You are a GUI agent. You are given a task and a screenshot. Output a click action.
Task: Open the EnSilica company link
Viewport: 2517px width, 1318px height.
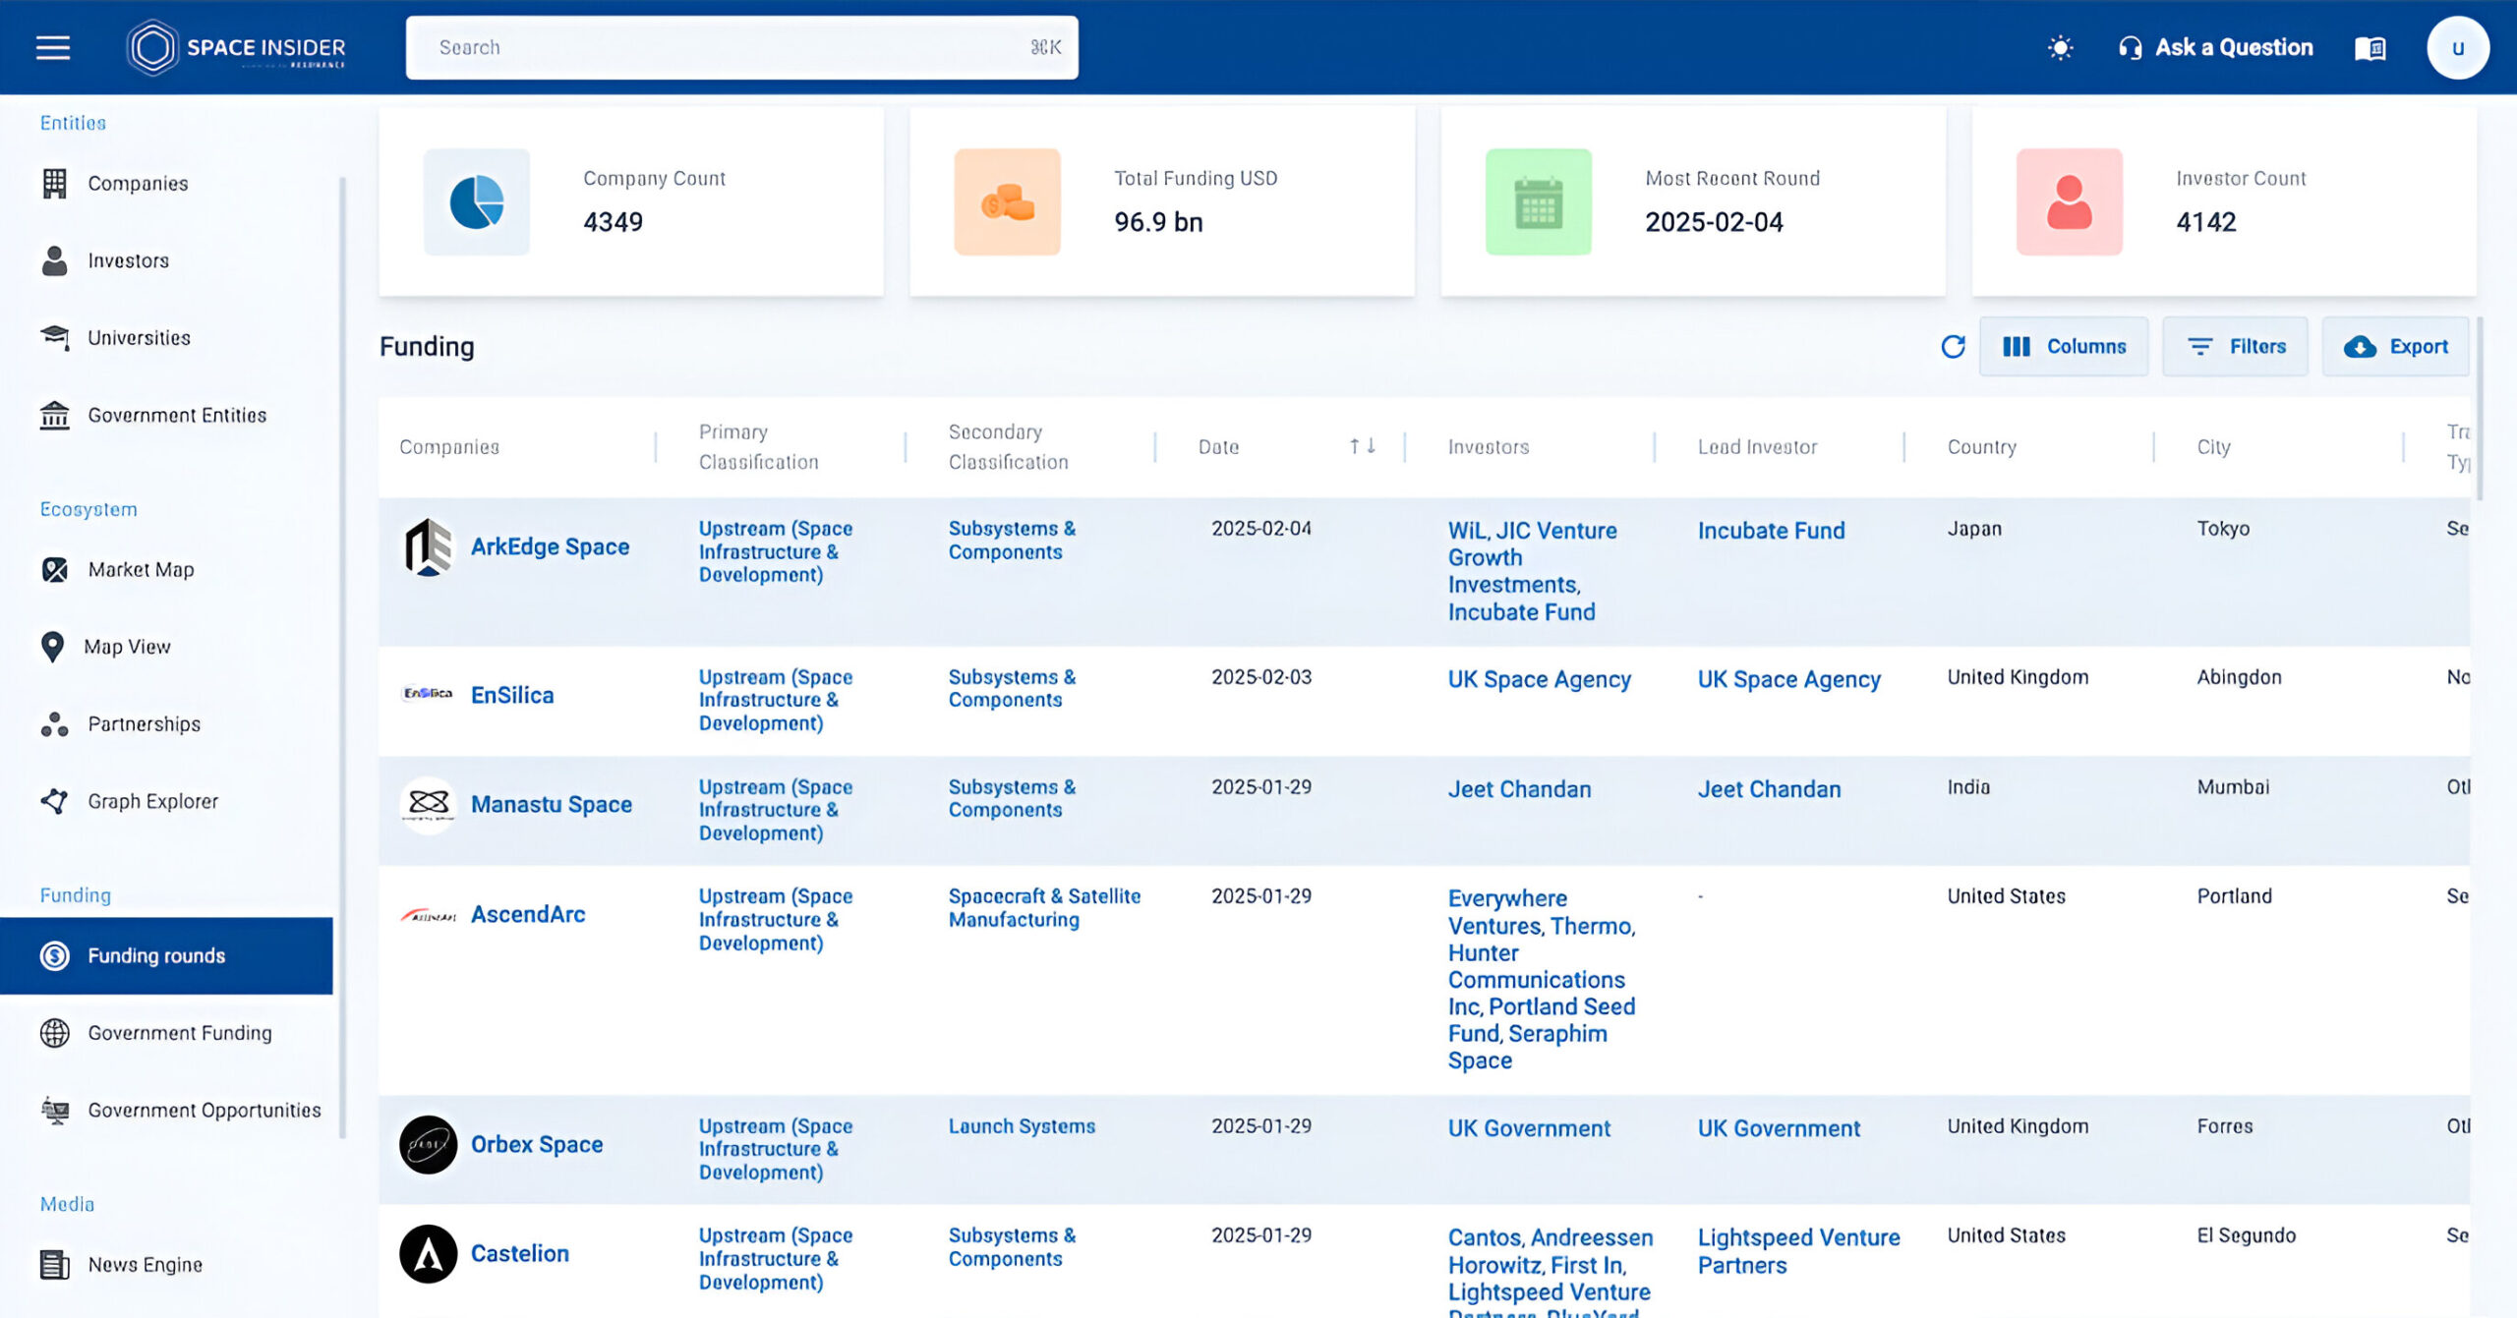512,695
